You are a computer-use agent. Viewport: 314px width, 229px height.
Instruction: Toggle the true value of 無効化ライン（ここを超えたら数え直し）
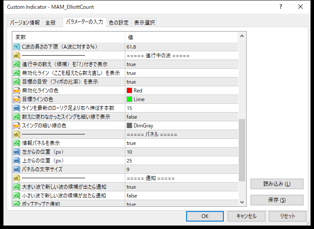(131, 73)
